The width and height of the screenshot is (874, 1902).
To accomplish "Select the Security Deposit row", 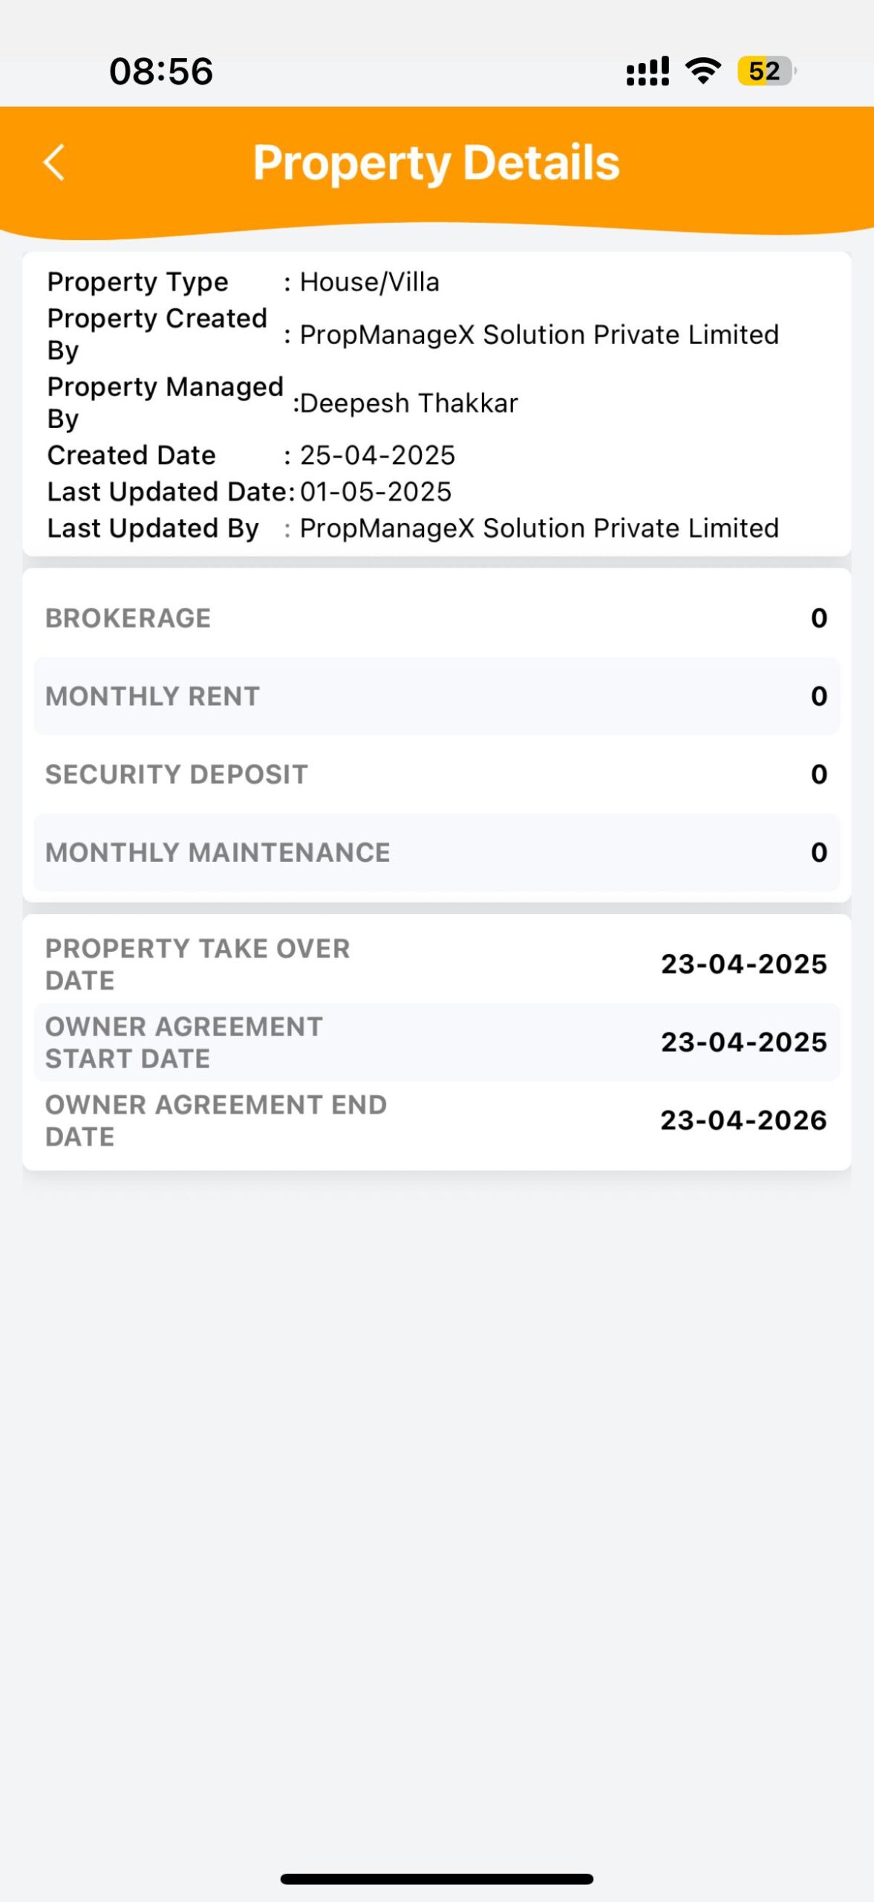I will point(437,774).
